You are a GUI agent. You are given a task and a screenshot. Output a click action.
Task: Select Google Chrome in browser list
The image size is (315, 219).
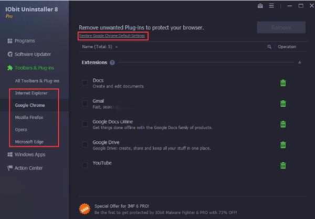tap(30, 105)
